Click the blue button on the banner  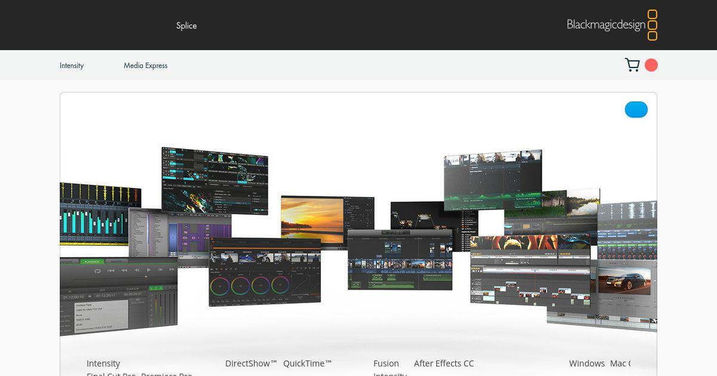coord(636,109)
